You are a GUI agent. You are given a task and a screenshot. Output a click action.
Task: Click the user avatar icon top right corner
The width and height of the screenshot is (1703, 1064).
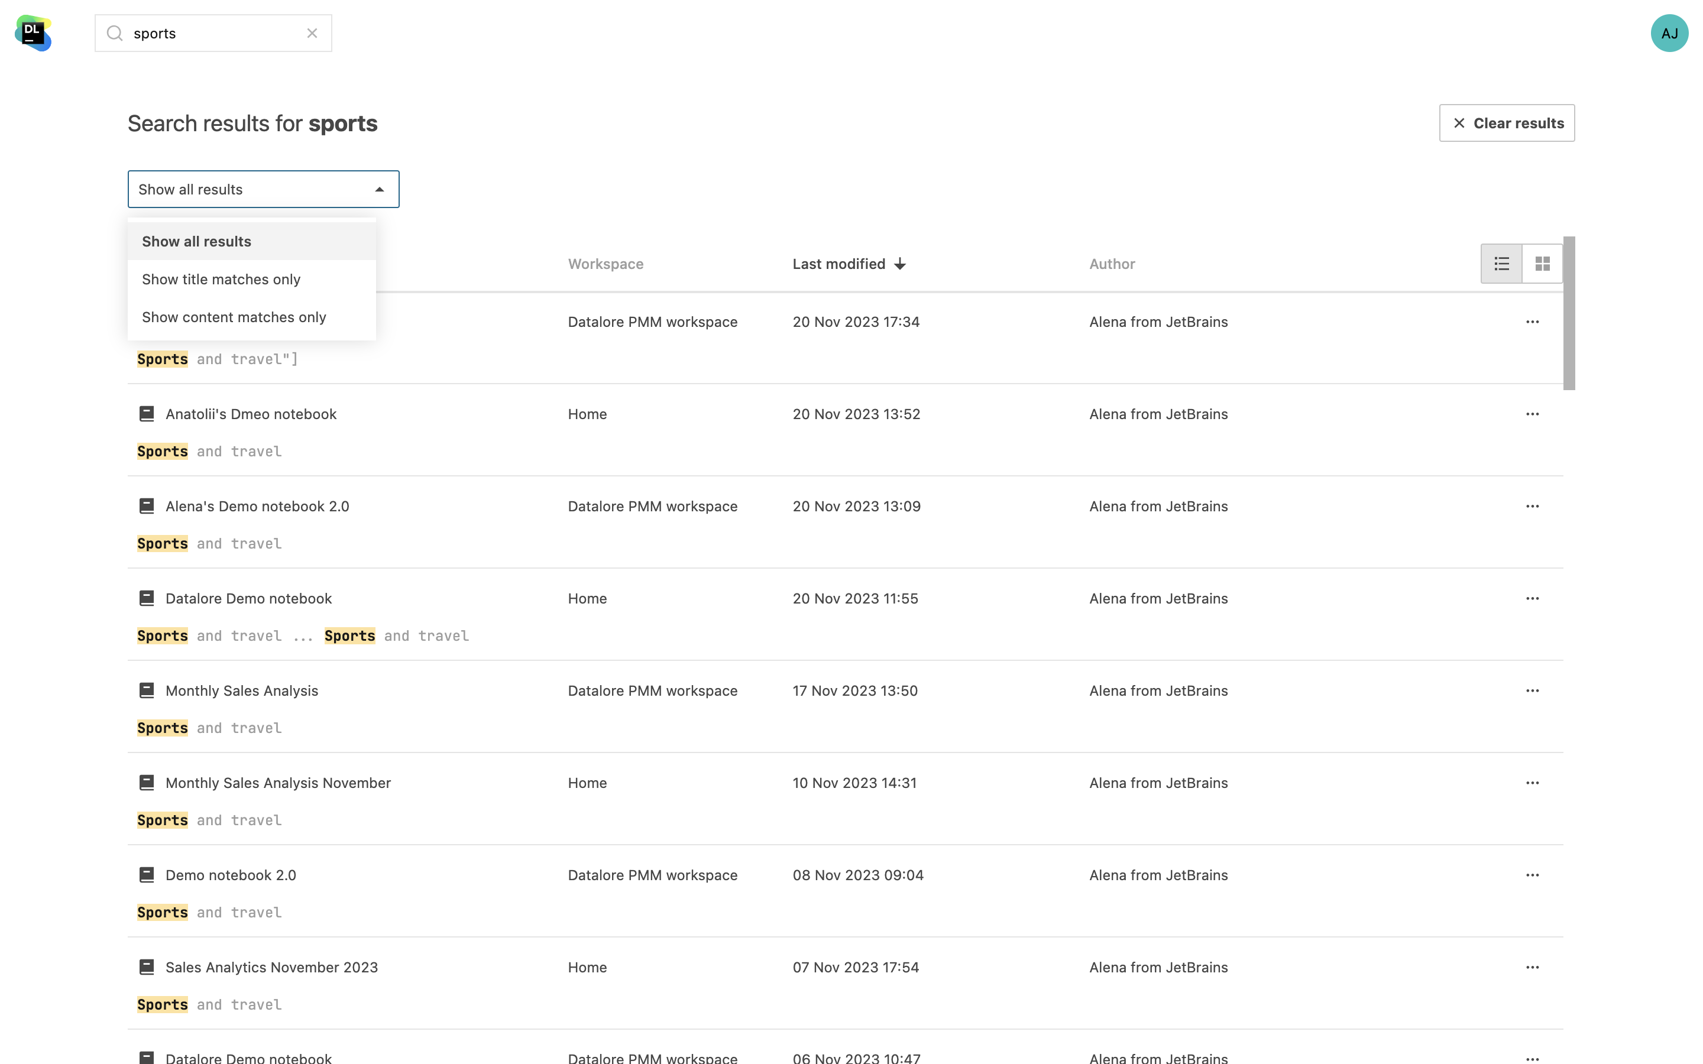point(1670,33)
